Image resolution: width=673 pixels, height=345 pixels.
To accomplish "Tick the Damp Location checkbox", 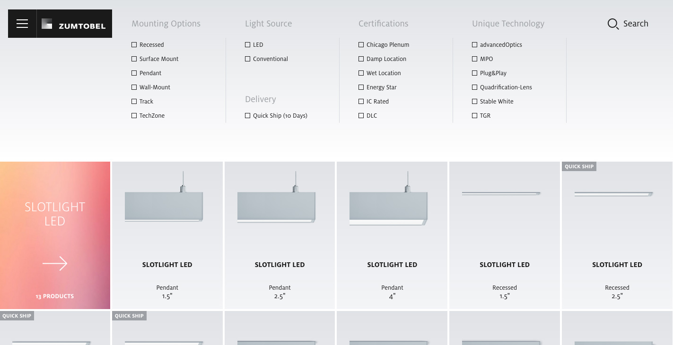I will pyautogui.click(x=361, y=59).
